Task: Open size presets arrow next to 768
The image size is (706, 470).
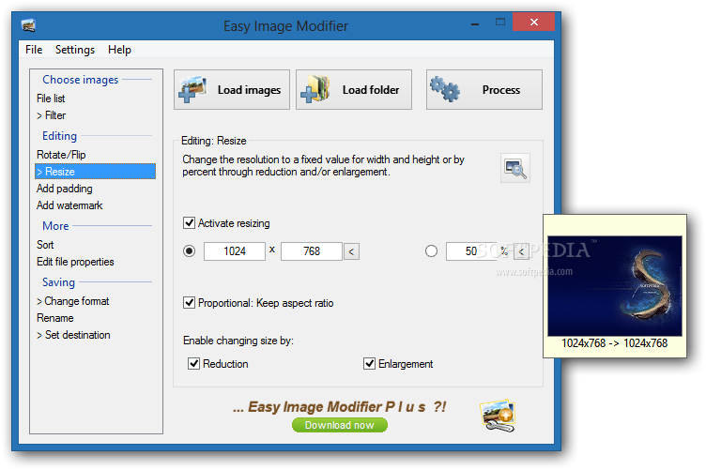Action: click(x=351, y=251)
